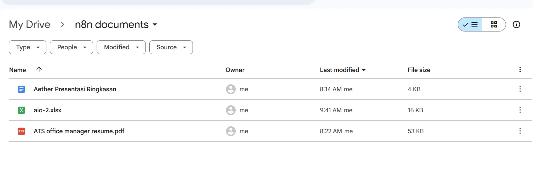
Task: Click the 9:41 AM modified time
Action: coord(331,110)
